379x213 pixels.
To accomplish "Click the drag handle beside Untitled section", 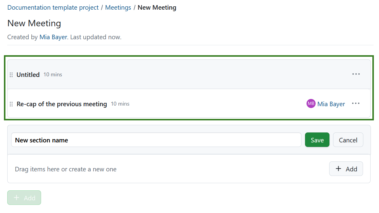I will coord(11,75).
